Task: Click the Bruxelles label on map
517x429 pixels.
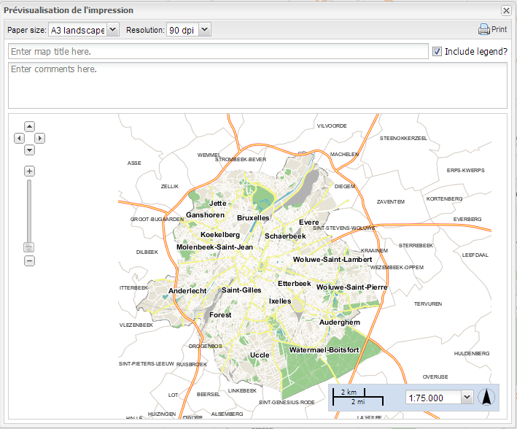Action: point(253,218)
